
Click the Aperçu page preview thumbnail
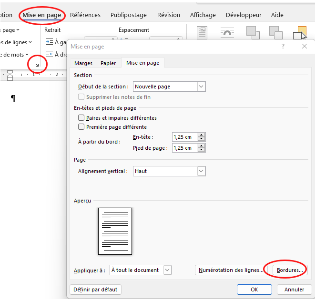point(115,231)
